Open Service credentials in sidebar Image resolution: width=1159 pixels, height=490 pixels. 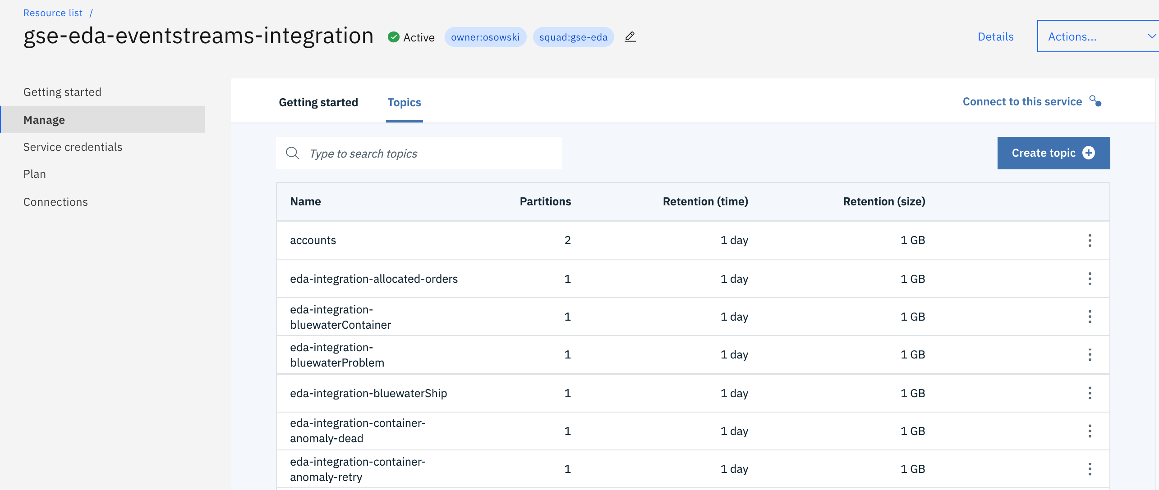73,147
